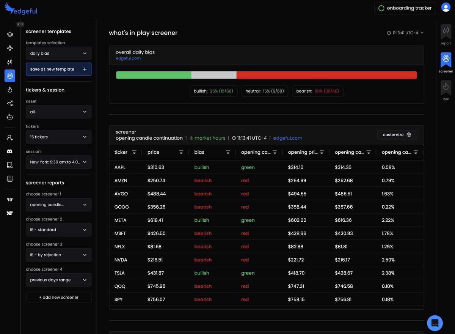
Task: Click the plus icon on save as new template
Action: (85, 69)
